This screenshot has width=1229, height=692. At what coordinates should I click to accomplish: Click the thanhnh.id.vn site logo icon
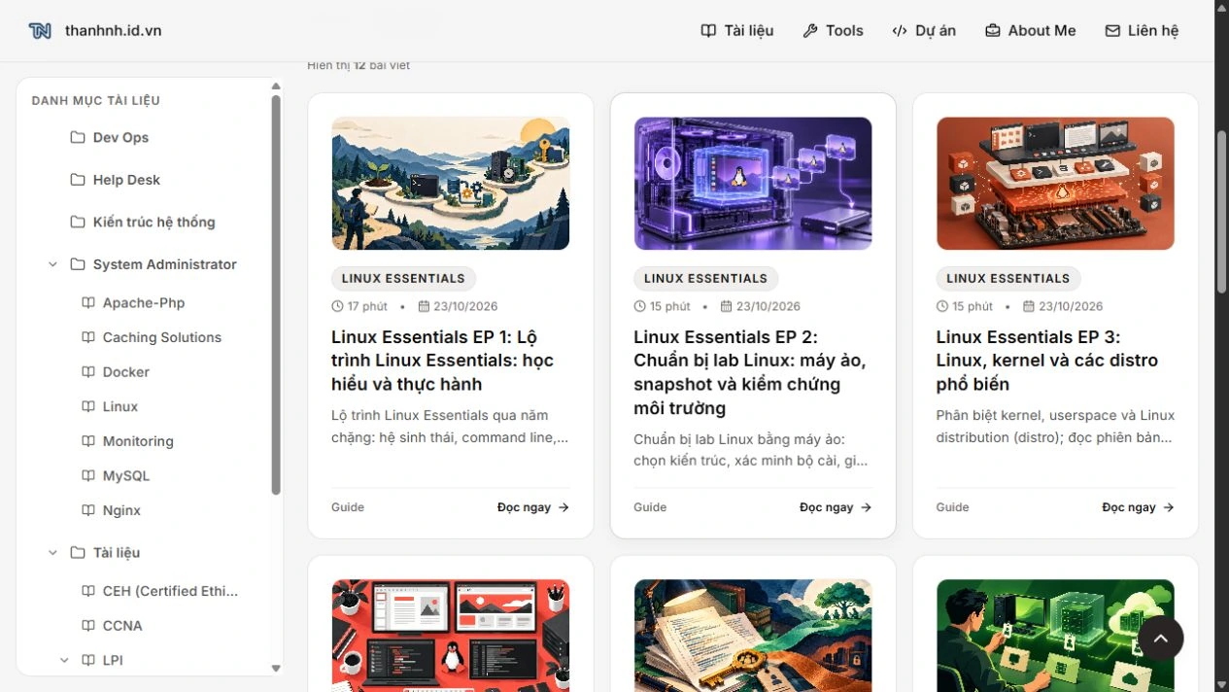40,30
